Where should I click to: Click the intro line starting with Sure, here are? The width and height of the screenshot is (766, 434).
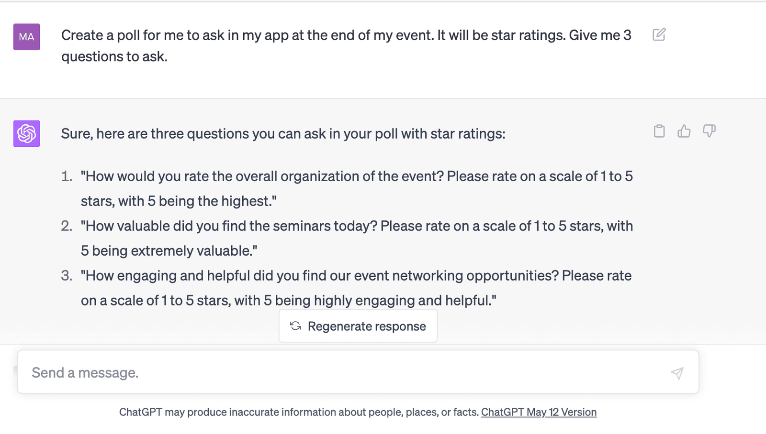click(283, 134)
